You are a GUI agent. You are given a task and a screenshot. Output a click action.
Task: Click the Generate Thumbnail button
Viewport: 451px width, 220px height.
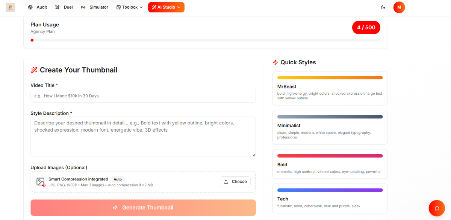143,208
